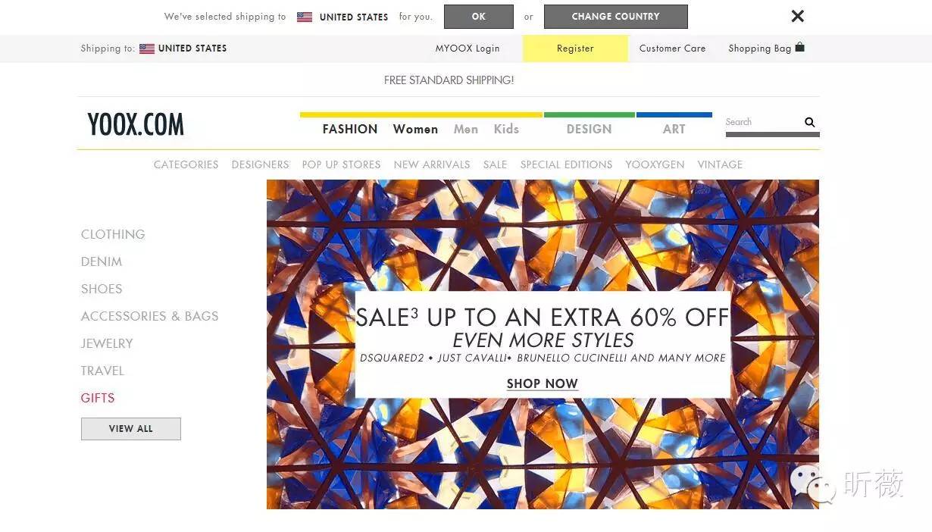Click inside the Search field
The image size is (932, 532).
[762, 122]
